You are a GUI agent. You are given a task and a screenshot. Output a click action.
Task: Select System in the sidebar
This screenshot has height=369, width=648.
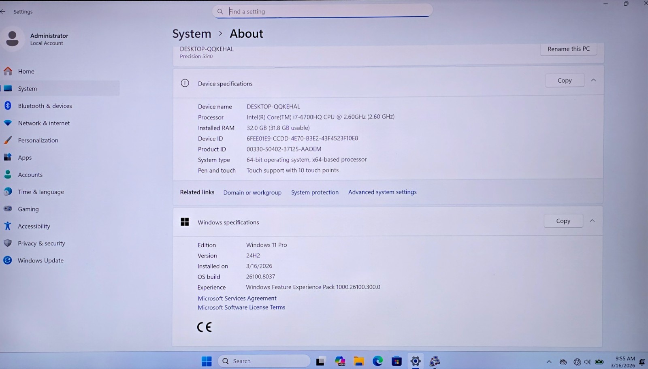[61, 88]
